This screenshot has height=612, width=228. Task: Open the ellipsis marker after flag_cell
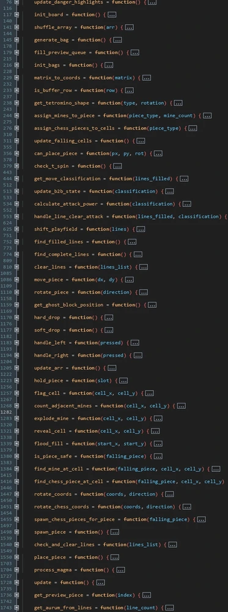tap(149, 394)
